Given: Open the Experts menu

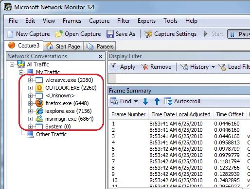Looking at the screenshot, I should coord(146,21).
